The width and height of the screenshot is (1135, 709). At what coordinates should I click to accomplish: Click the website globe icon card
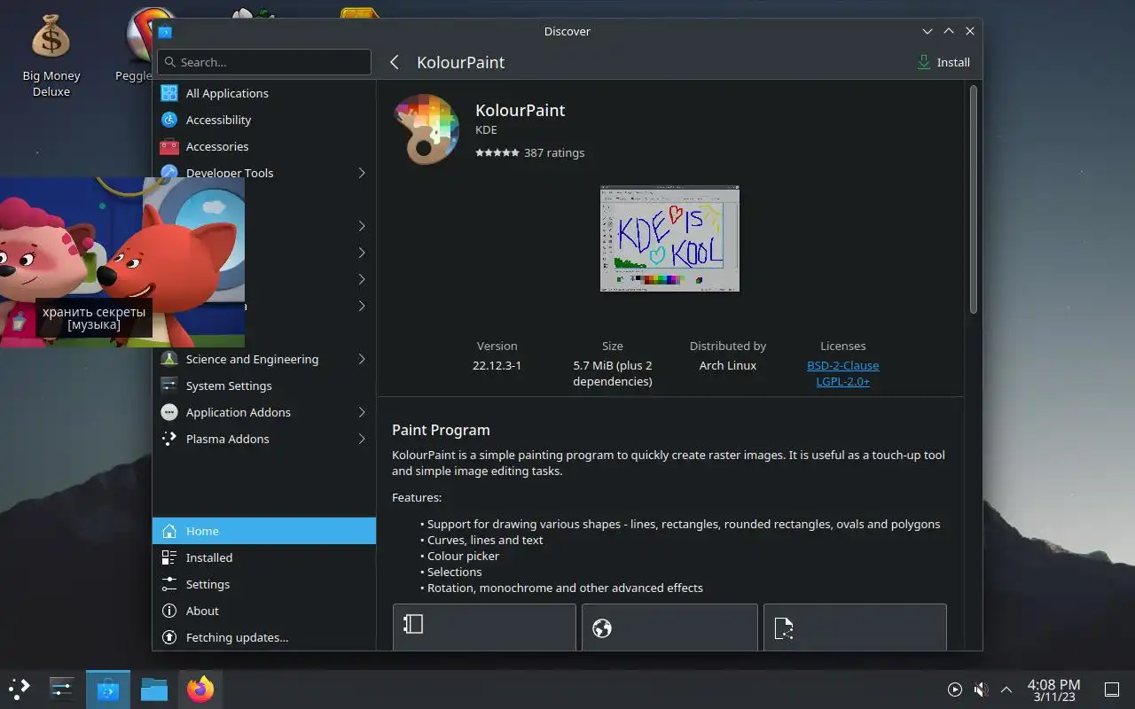pos(669,627)
